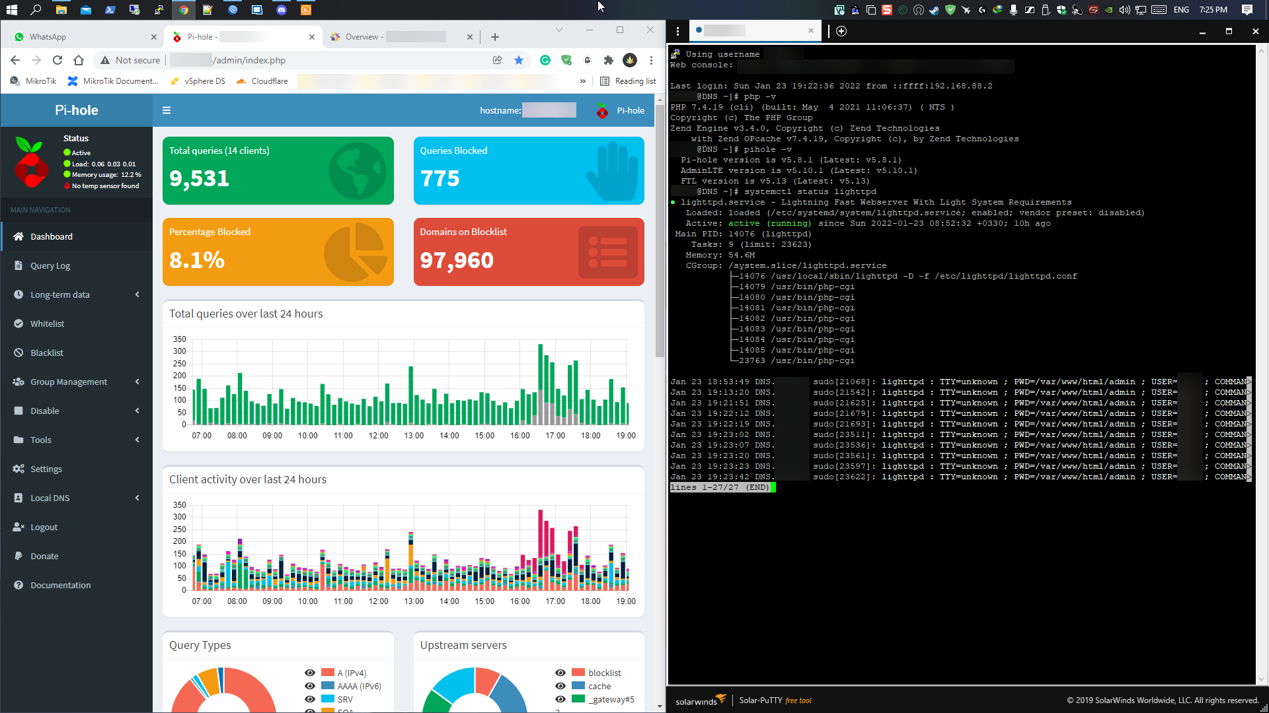Open Chrome's home page button
The image size is (1269, 713).
(x=79, y=60)
